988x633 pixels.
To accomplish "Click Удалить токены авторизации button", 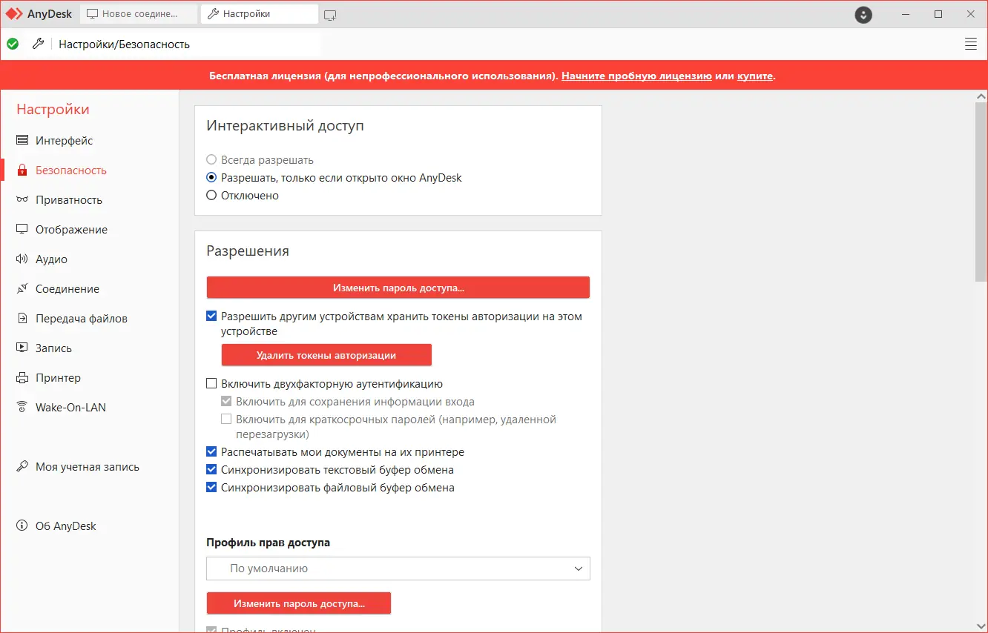I will (326, 355).
